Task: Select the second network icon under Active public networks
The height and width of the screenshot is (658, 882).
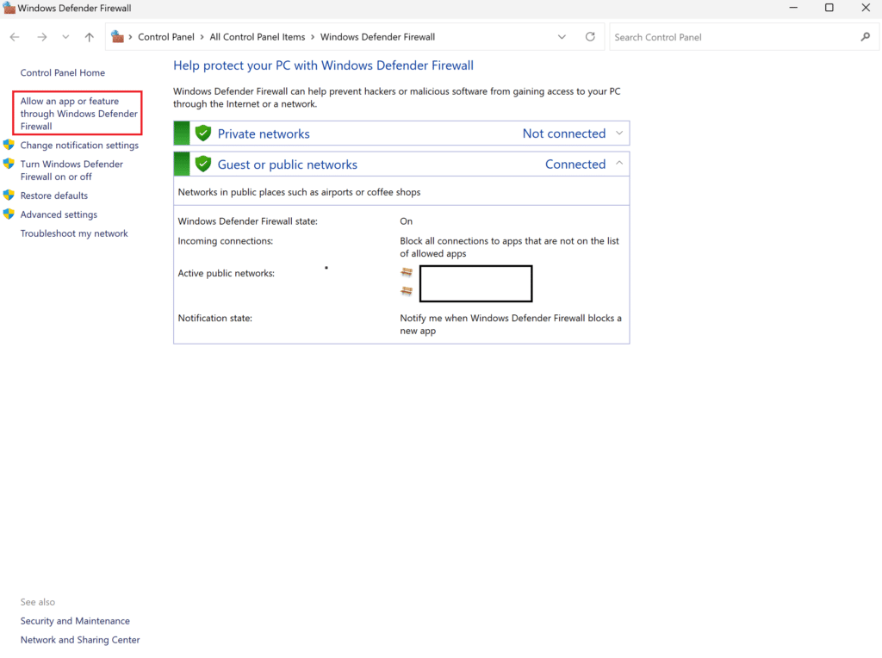Action: tap(406, 291)
